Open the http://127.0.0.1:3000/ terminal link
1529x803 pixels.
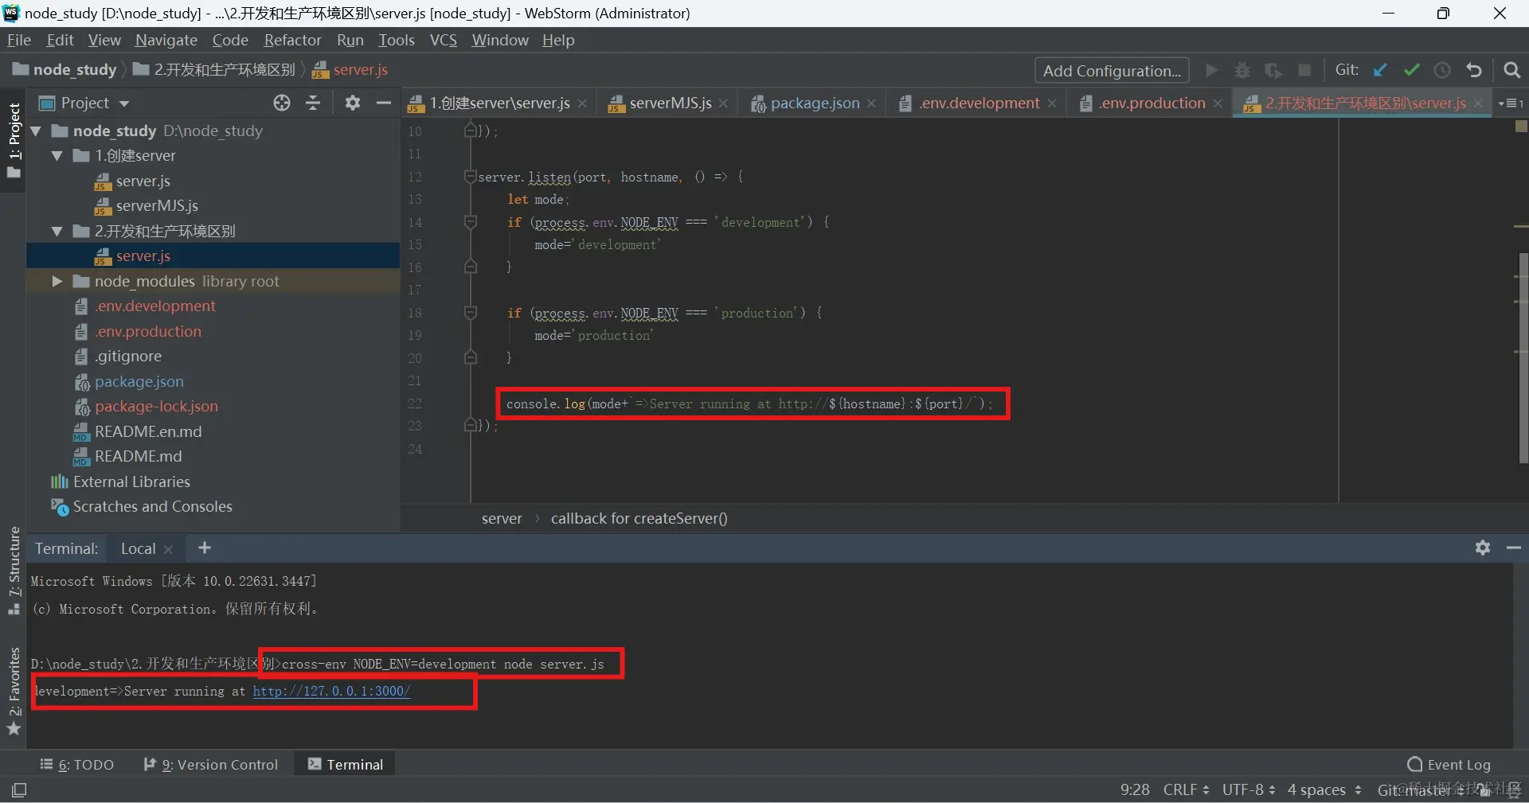[x=331, y=691]
